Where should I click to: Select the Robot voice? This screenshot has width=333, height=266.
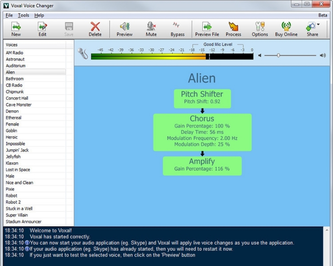(35, 196)
